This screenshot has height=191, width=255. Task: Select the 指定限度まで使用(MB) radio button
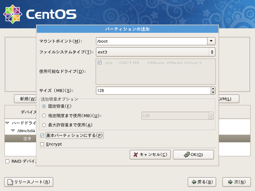click(44, 116)
